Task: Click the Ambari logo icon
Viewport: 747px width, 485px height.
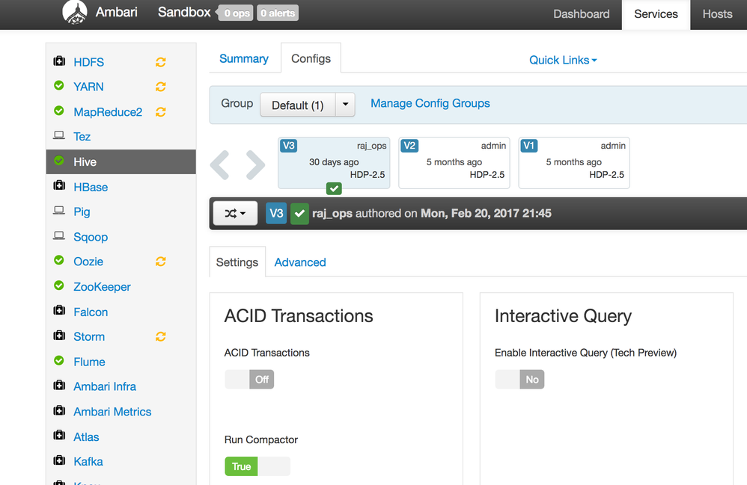Action: [73, 13]
